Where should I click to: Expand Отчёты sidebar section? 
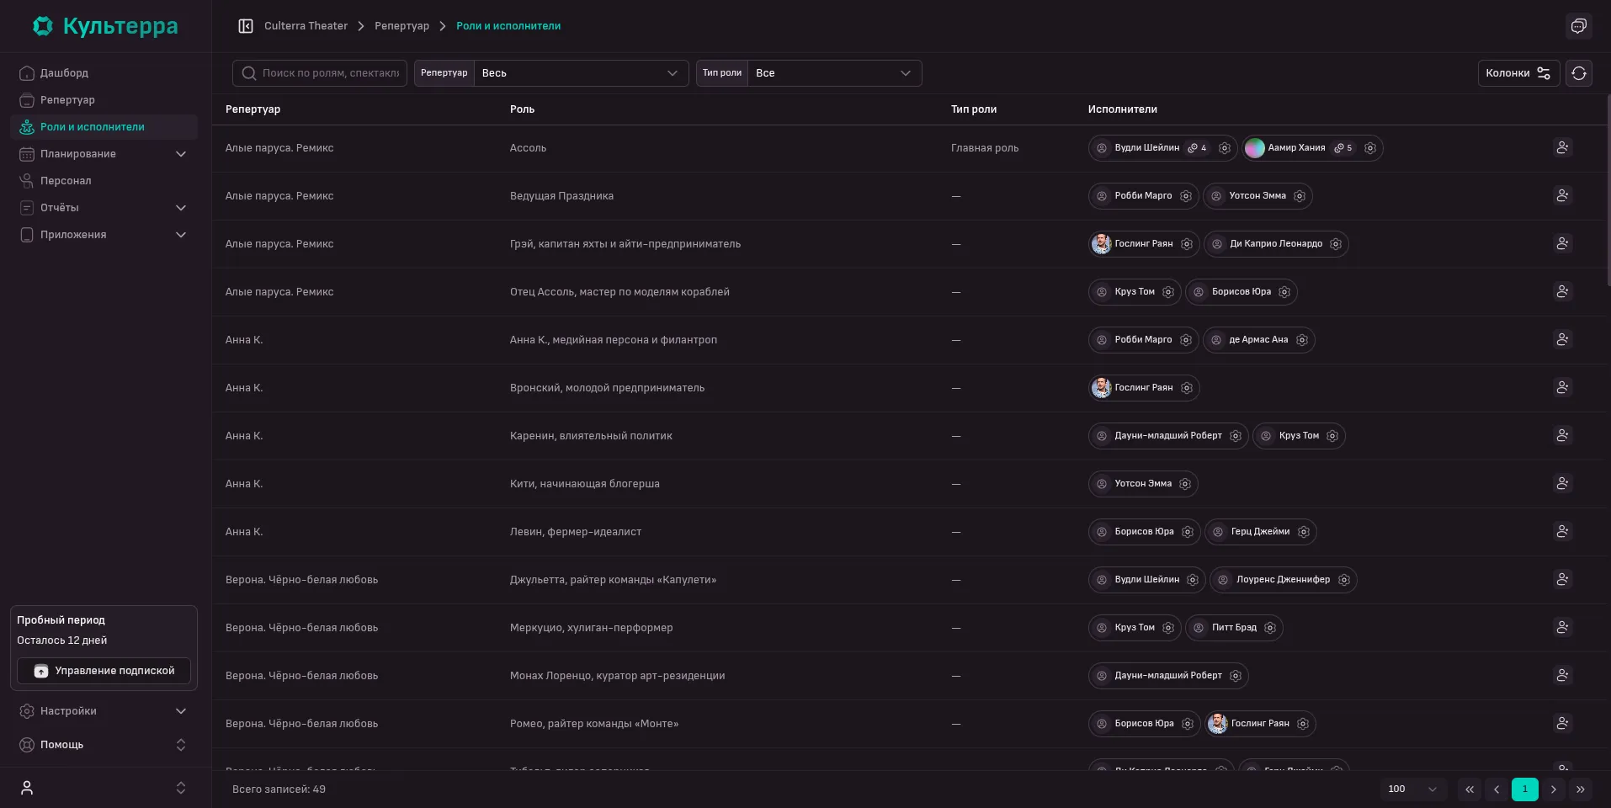click(x=104, y=208)
